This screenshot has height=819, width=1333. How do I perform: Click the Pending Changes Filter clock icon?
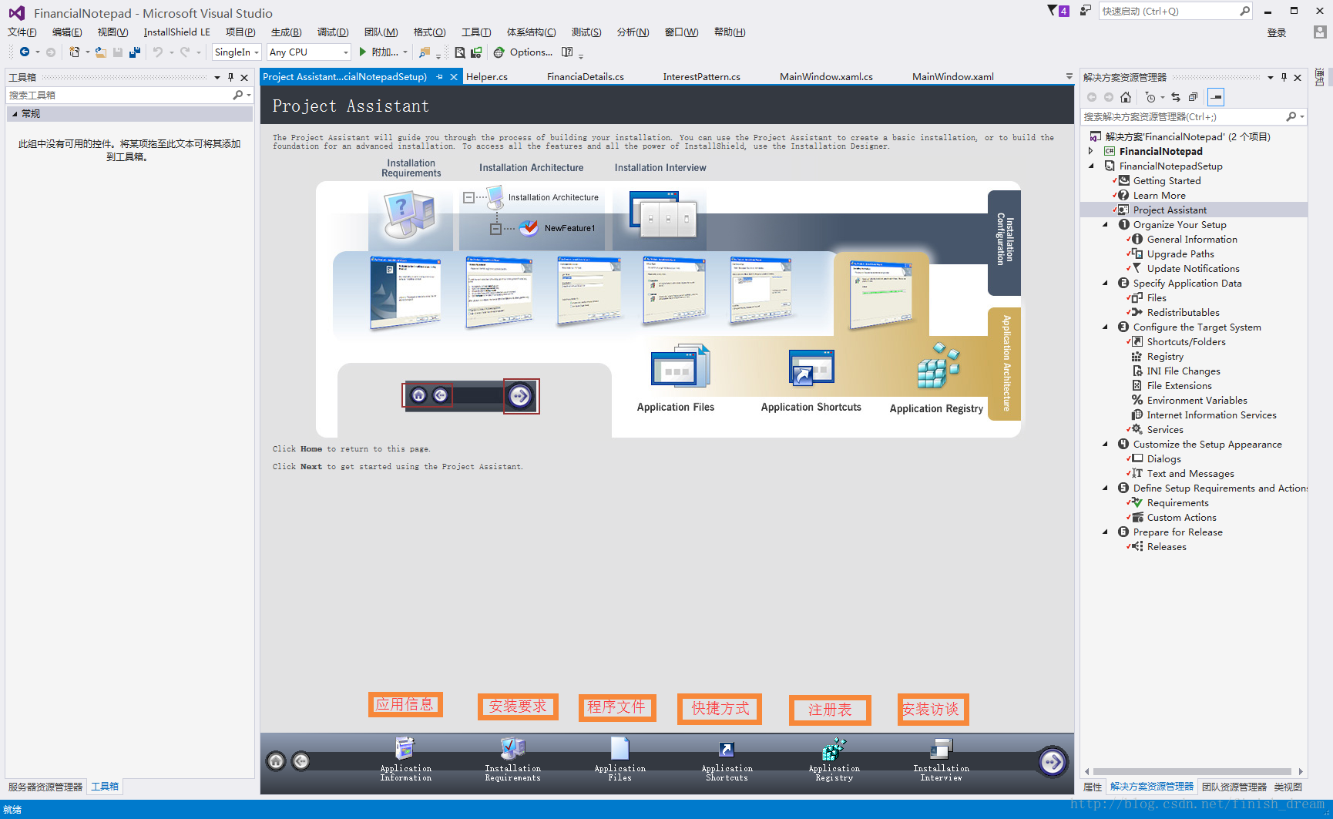(1150, 97)
